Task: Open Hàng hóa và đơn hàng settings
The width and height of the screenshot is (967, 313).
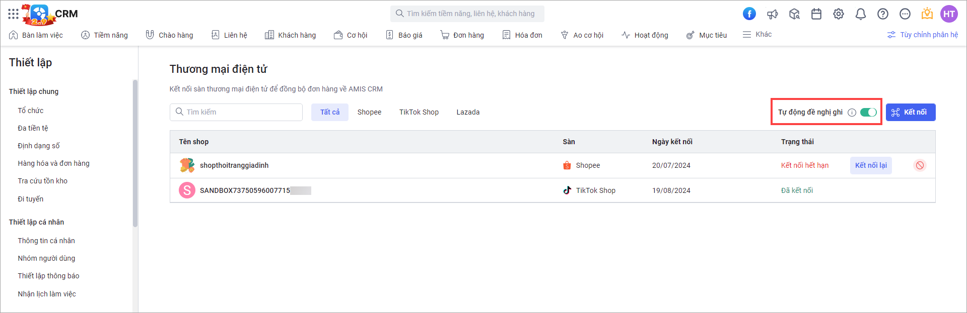Action: 53,163
